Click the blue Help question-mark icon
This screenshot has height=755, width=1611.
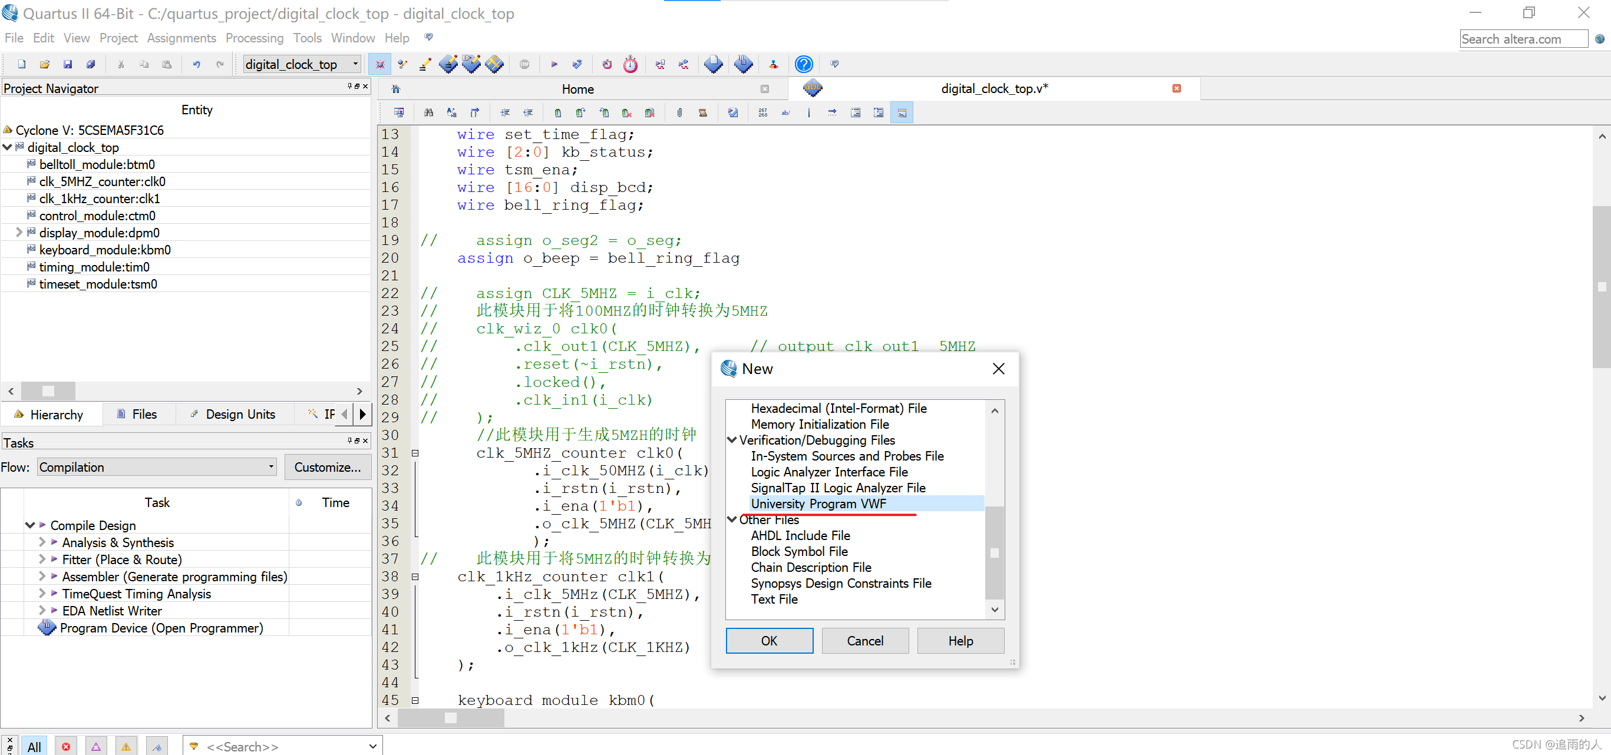[803, 64]
